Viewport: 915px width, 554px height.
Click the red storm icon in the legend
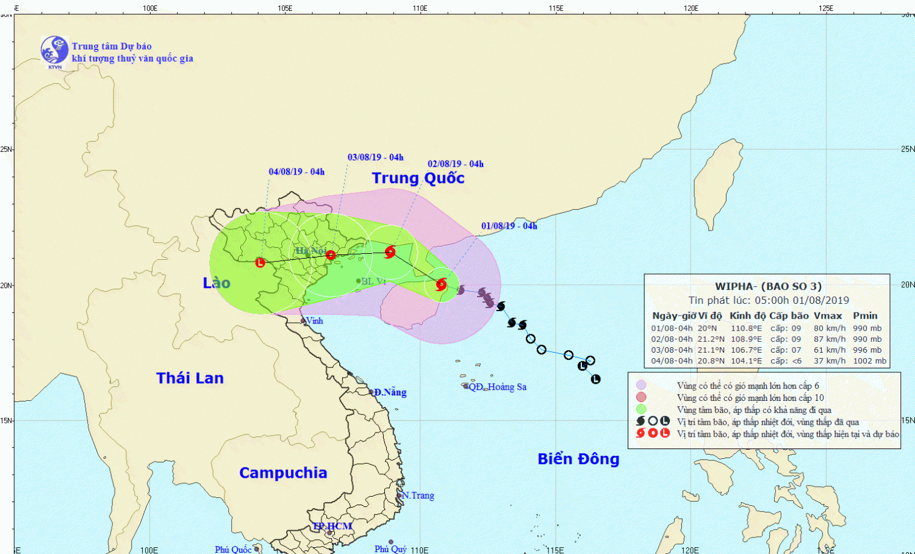[640, 433]
